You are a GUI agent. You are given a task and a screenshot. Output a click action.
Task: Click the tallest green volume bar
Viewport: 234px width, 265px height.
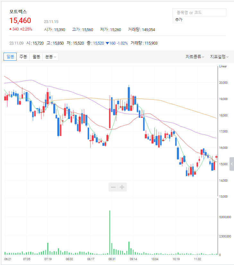click(110, 233)
